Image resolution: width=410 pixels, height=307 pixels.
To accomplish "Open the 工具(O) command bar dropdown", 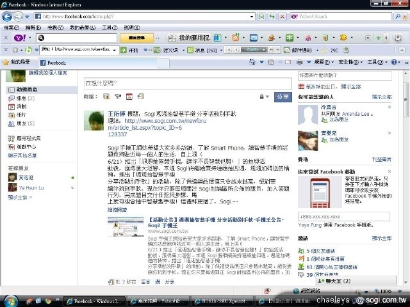I will tap(377, 62).
